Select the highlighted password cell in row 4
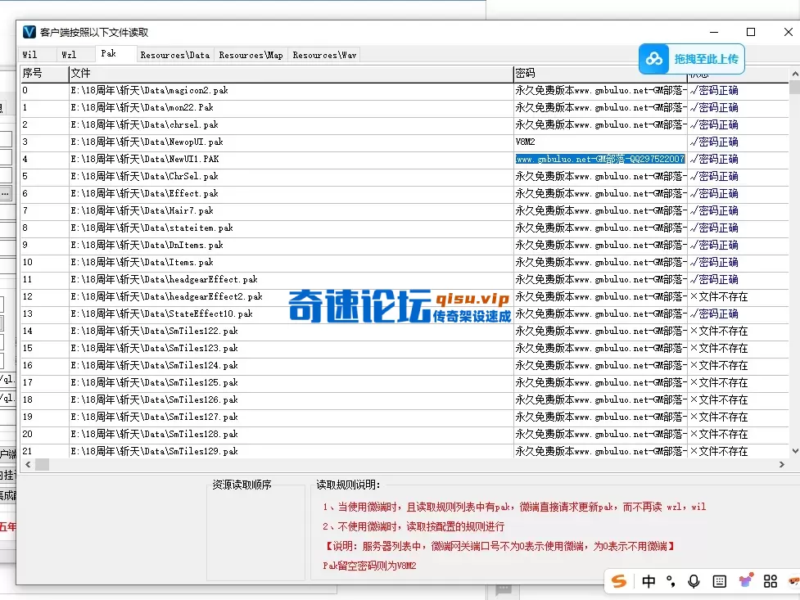Screen dimensions: 800x600 tap(599, 159)
